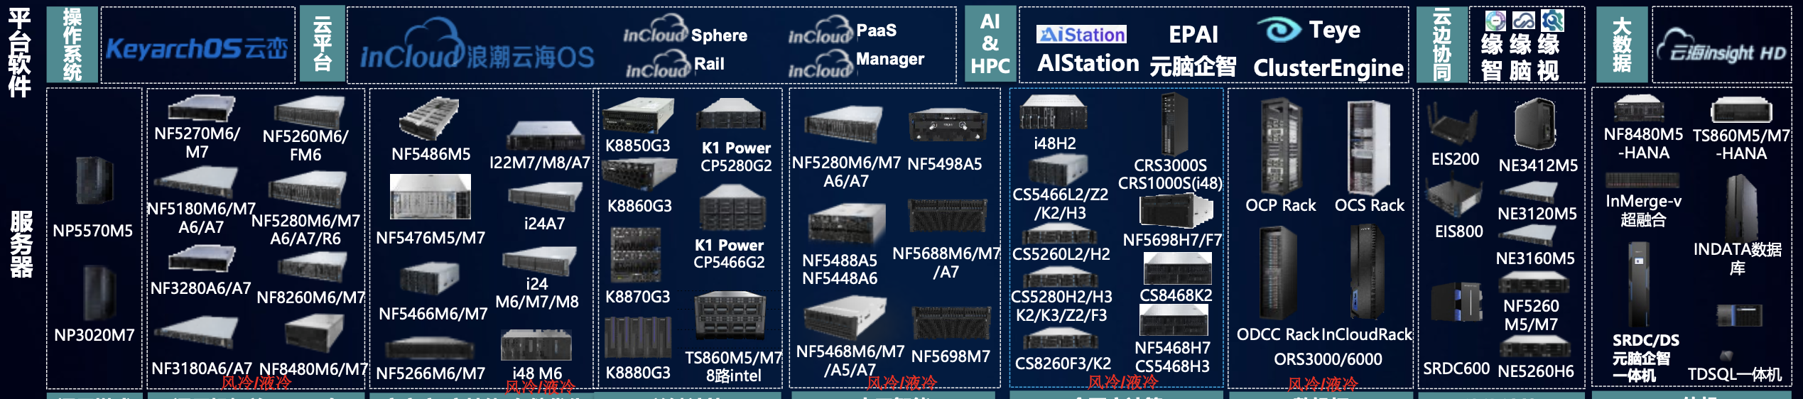Select the 服务器 row label
The width and height of the screenshot is (1803, 399).
(x=21, y=244)
